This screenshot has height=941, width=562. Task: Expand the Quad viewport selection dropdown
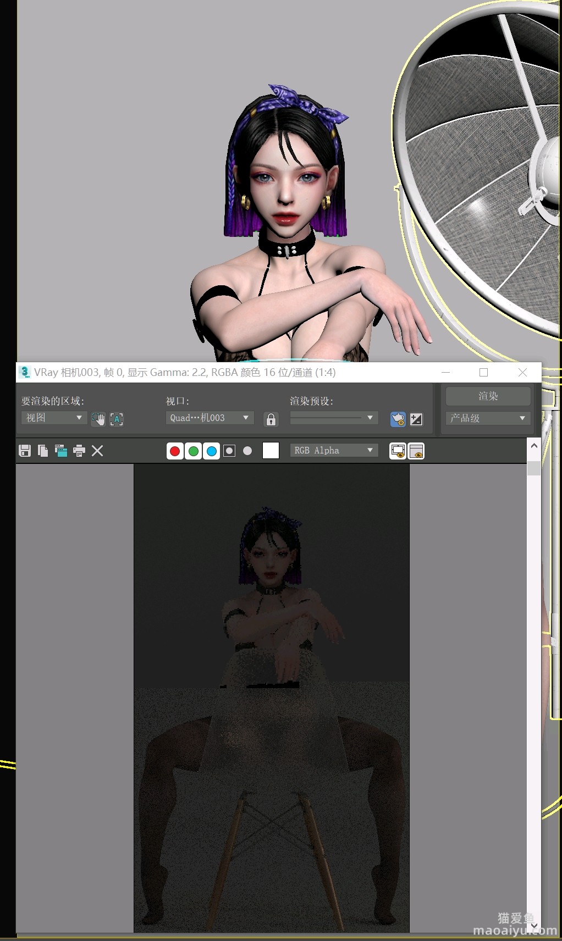tap(210, 418)
